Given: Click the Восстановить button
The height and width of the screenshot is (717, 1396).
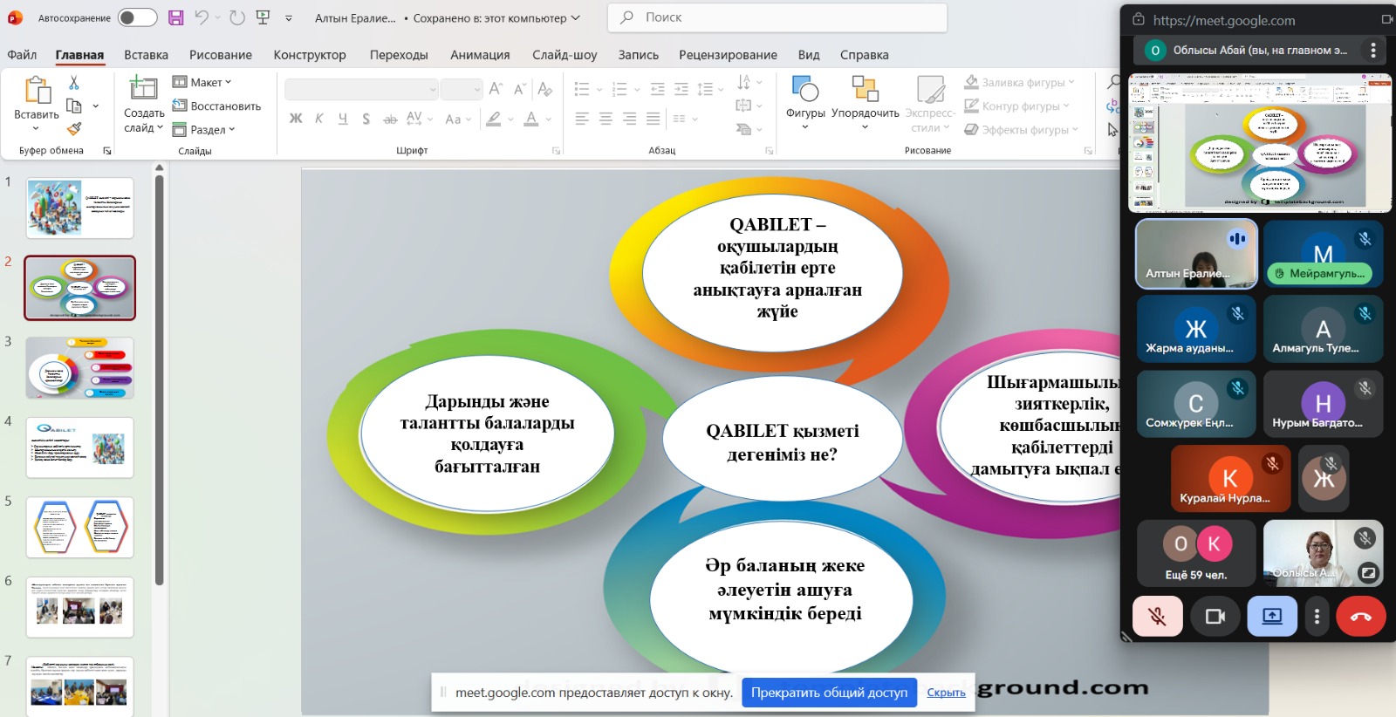Looking at the screenshot, I should pyautogui.click(x=216, y=106).
